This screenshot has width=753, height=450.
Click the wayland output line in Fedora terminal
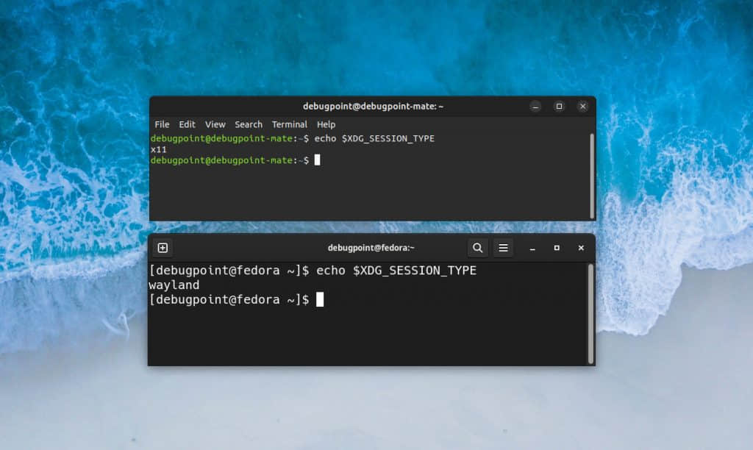174,285
